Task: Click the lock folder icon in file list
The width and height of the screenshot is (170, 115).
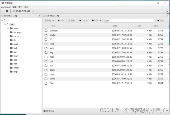Action: click(x=46, y=48)
